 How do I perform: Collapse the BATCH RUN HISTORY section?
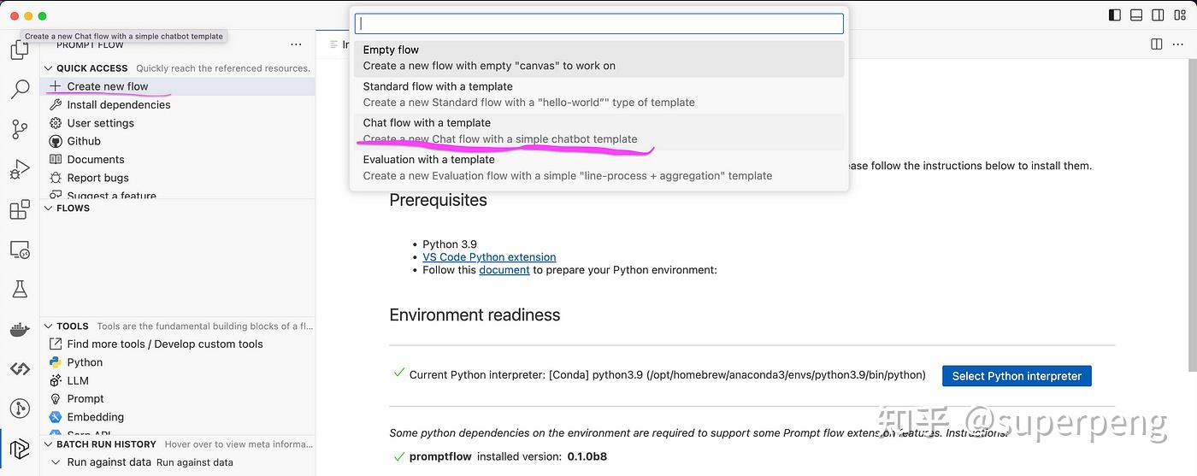(x=49, y=444)
